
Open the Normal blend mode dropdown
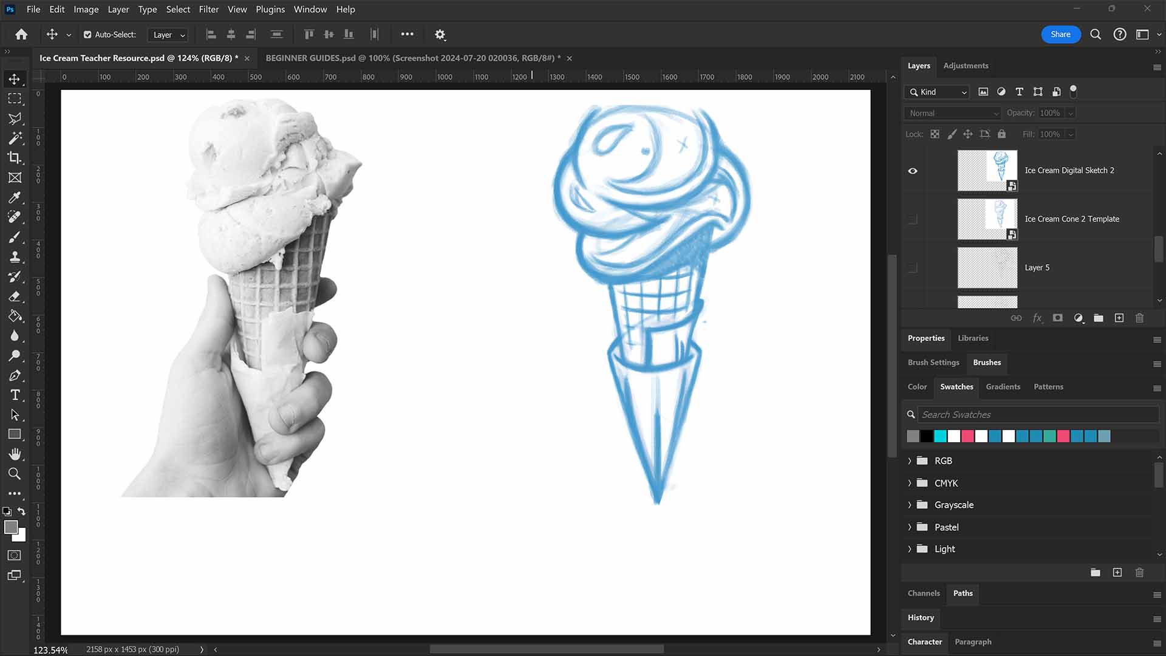click(952, 113)
